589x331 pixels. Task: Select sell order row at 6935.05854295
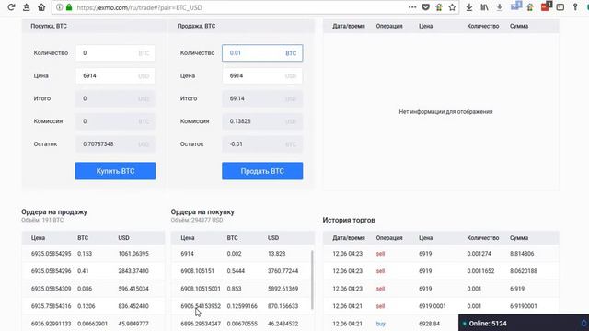(93, 254)
